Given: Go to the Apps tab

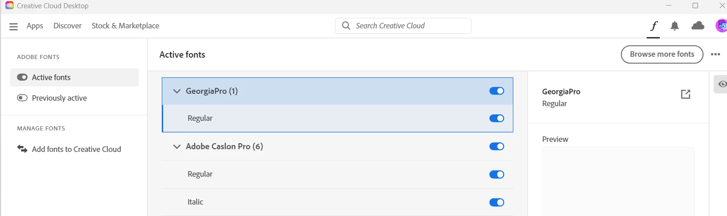Looking at the screenshot, I should click(x=35, y=26).
